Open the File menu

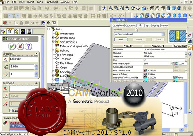click(x=7, y=2)
